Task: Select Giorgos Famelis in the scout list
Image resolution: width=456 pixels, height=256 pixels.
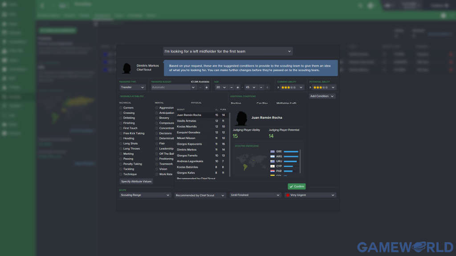Action: click(201, 156)
